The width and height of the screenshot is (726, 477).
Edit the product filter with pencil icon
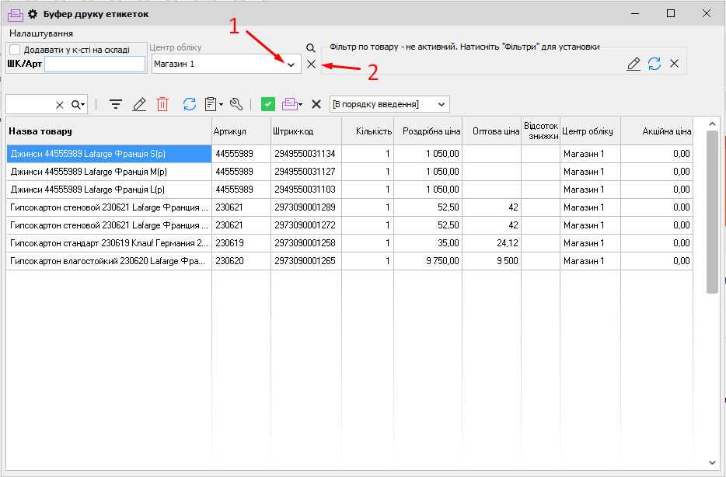click(x=634, y=64)
